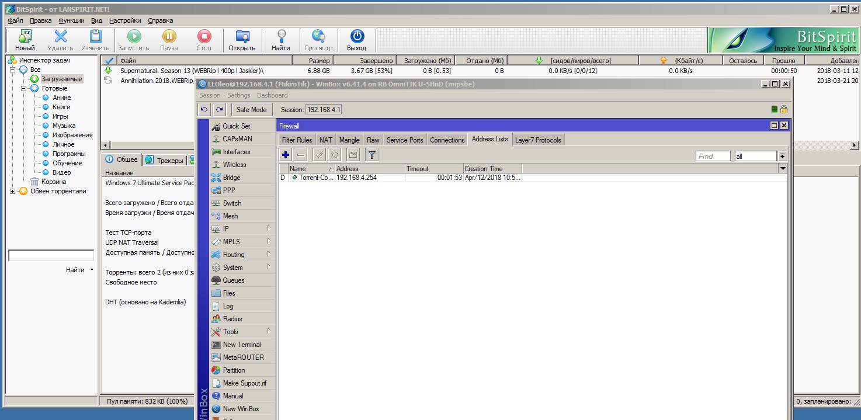Open the filter funnel icon in Firewall
The height and width of the screenshot is (420, 861).
tap(372, 155)
